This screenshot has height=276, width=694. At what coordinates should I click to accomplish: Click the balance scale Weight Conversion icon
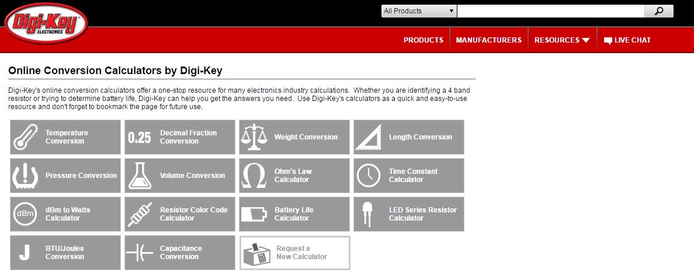click(x=255, y=137)
